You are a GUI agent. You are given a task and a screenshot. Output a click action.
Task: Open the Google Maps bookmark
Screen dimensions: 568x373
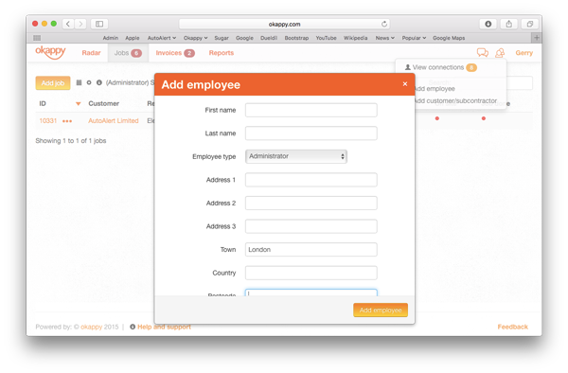click(x=449, y=38)
